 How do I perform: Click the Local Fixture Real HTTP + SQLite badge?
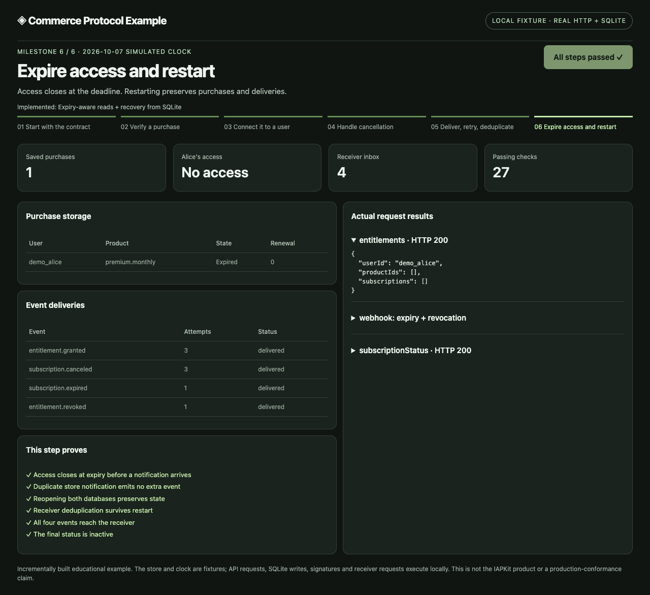pyautogui.click(x=559, y=21)
